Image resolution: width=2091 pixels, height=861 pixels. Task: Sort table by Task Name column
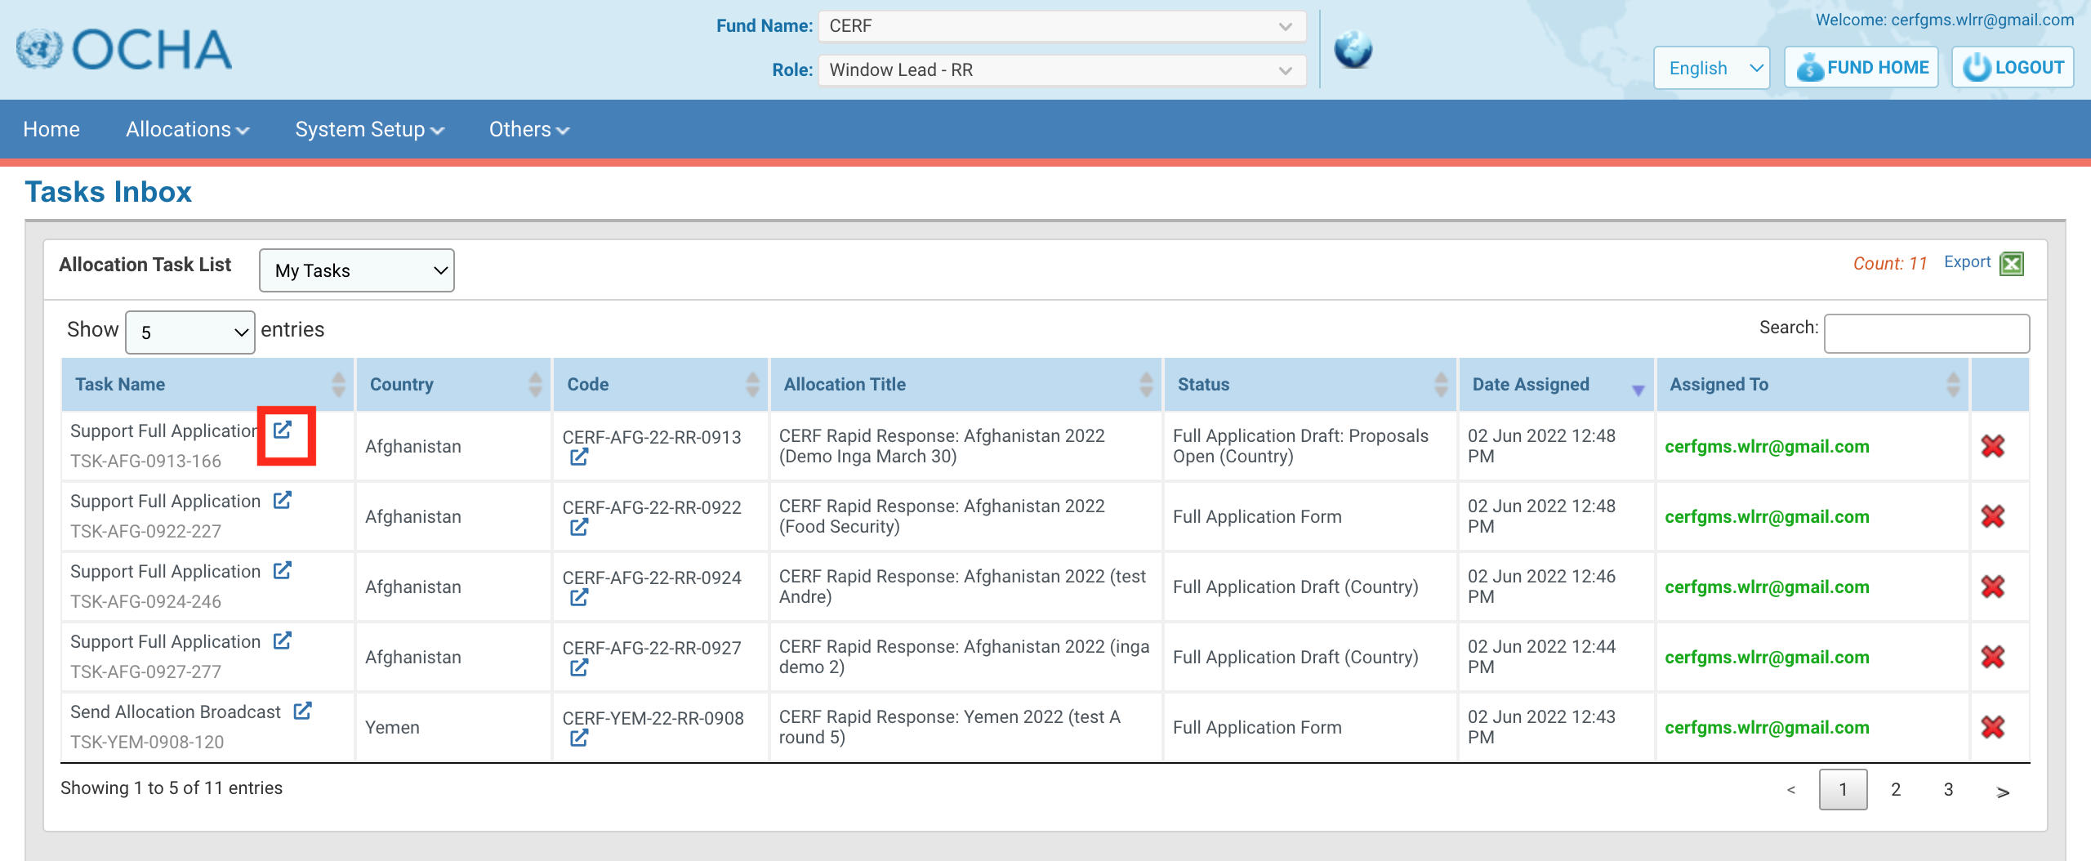tap(207, 385)
